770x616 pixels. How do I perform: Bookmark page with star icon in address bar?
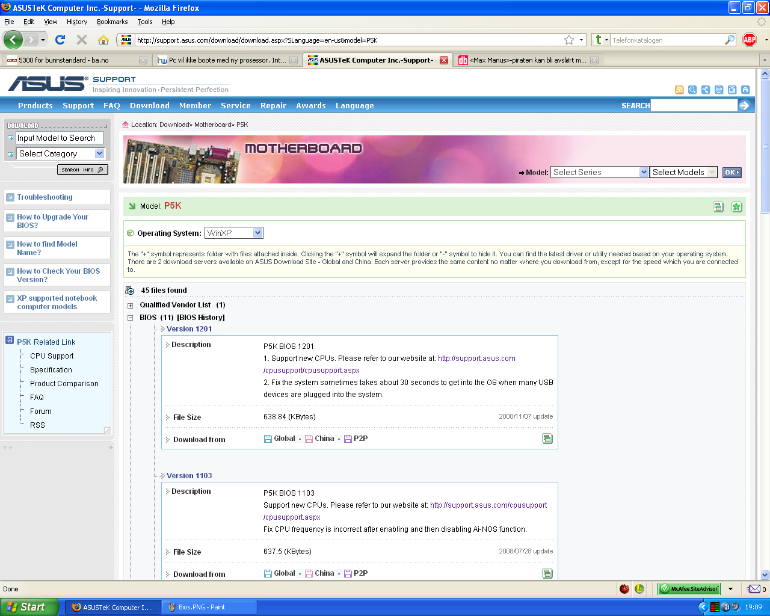pos(569,40)
